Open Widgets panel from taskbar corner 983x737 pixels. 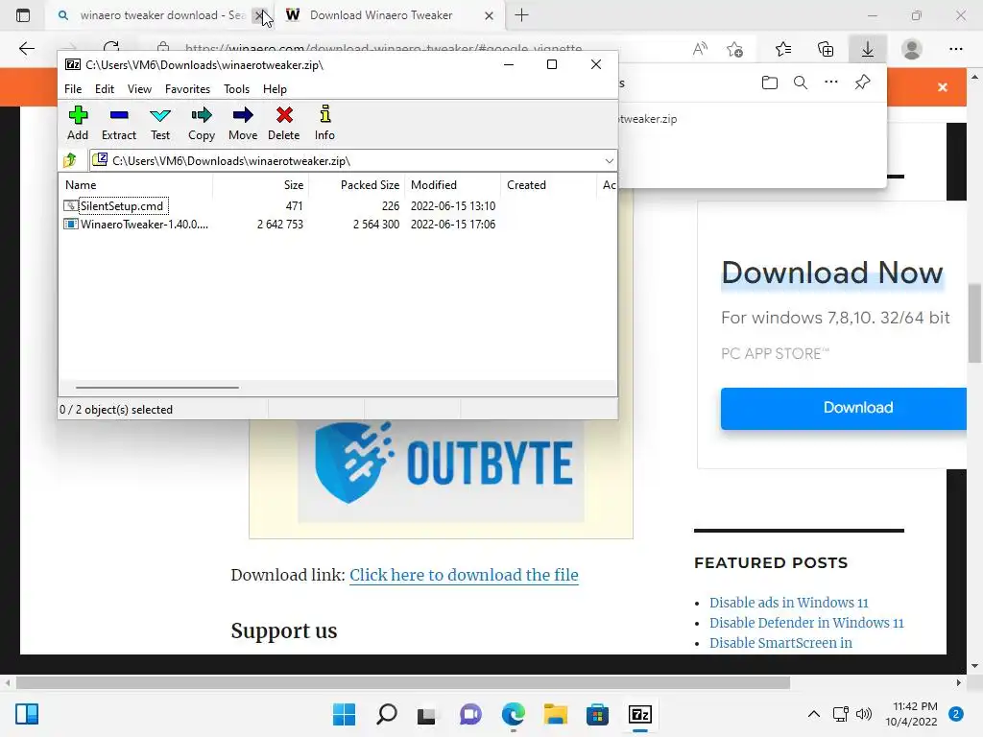(27, 714)
